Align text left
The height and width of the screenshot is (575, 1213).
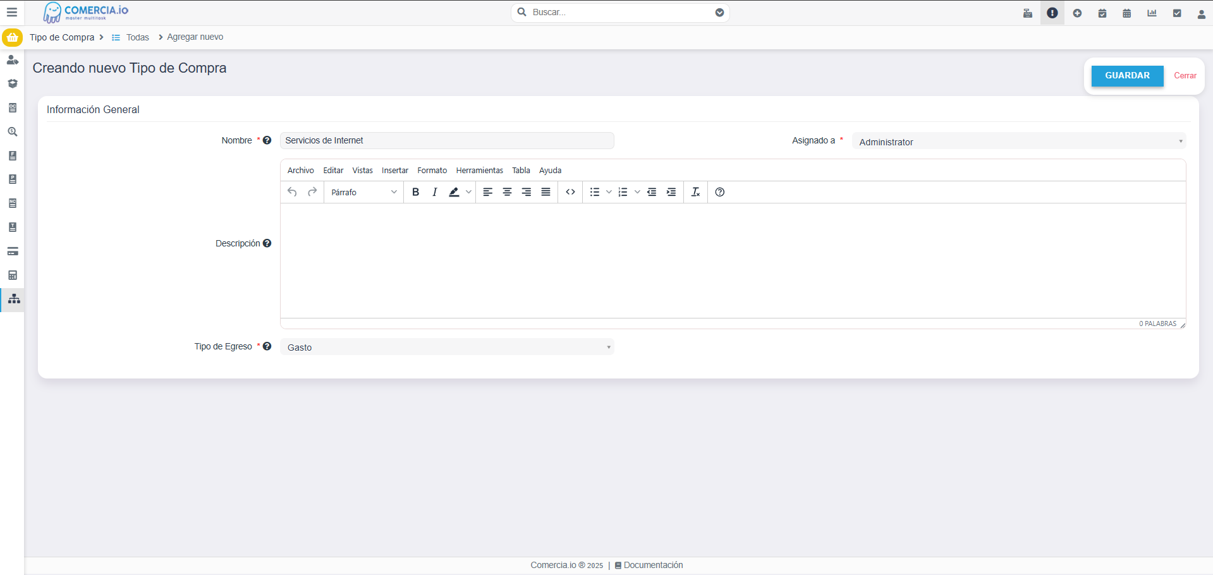pyautogui.click(x=488, y=192)
